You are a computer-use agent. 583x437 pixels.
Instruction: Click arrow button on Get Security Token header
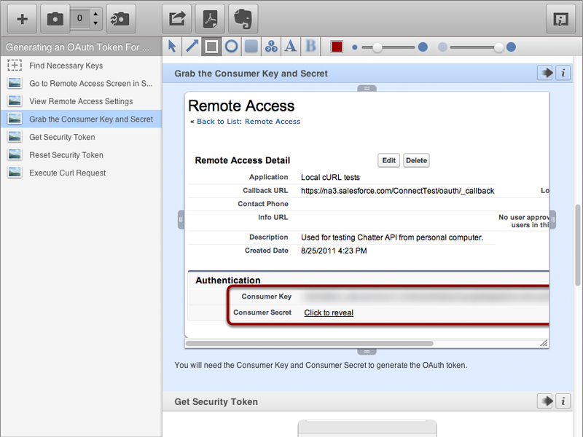coord(545,401)
